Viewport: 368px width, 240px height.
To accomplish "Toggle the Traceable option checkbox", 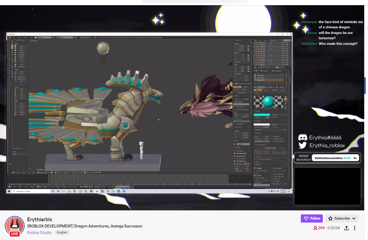I will (255, 168).
